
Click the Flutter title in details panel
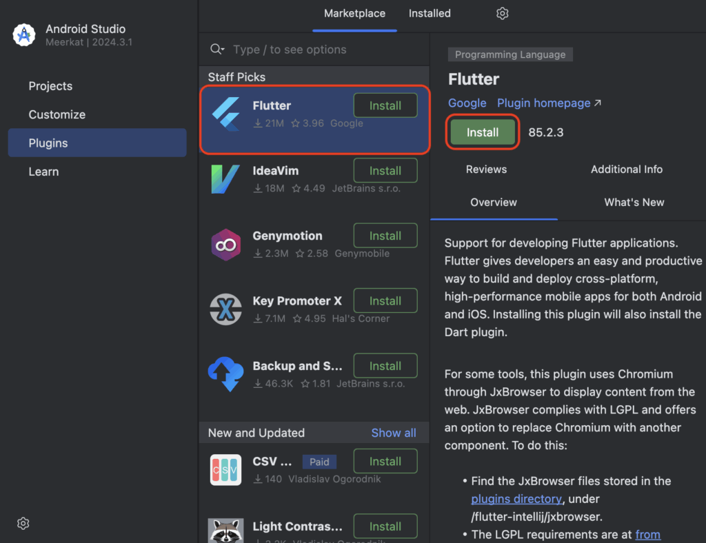[474, 79]
